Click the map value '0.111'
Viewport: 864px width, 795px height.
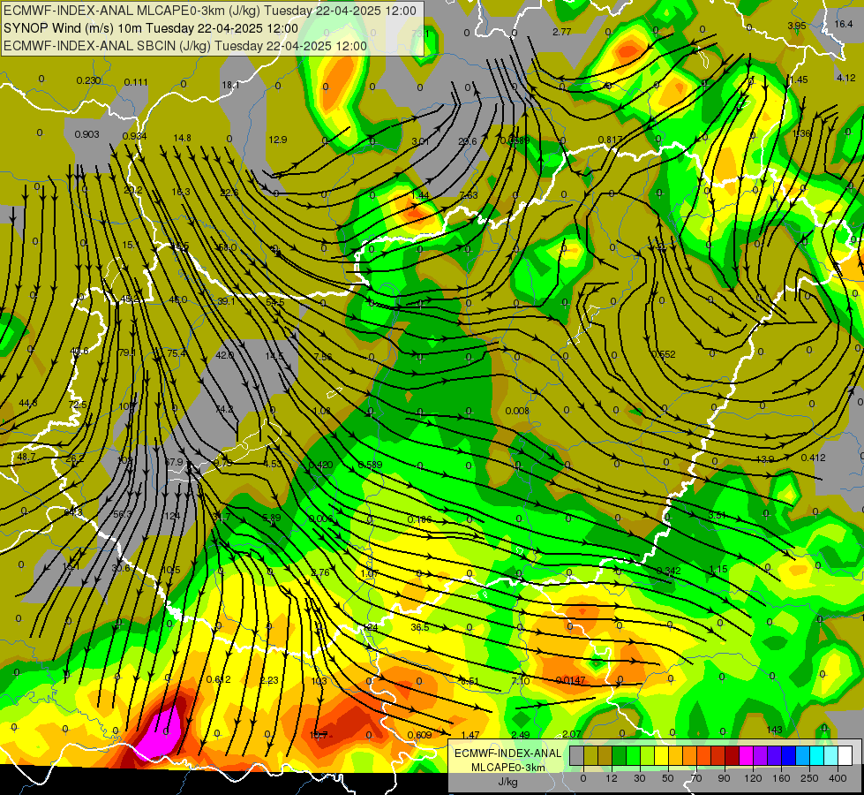pos(136,82)
